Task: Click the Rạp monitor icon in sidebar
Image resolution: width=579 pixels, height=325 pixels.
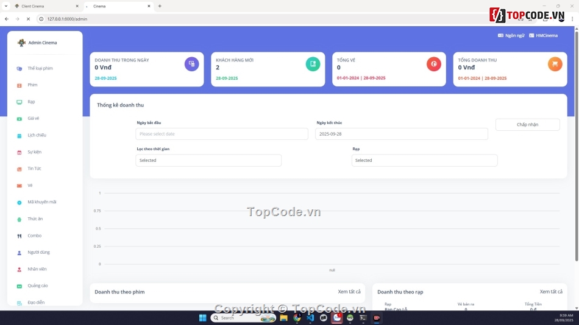Action: click(20, 102)
